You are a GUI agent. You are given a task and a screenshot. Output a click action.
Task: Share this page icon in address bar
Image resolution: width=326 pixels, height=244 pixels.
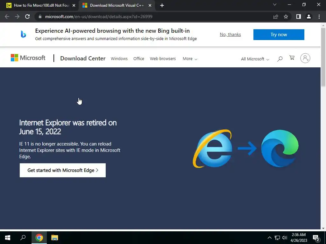276,17
